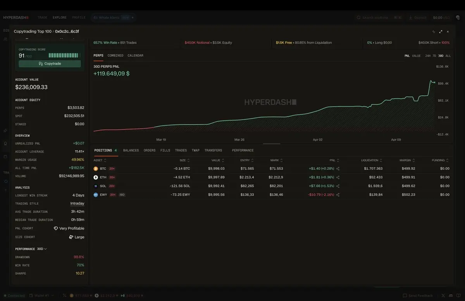The height and width of the screenshot is (301, 465).
Task: Click the users icon in left sidebar
Action: pyautogui.click(x=5, y=39)
